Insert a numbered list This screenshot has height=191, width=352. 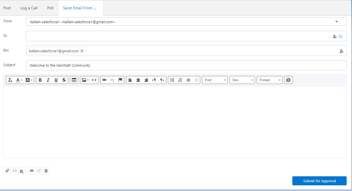click(180, 80)
